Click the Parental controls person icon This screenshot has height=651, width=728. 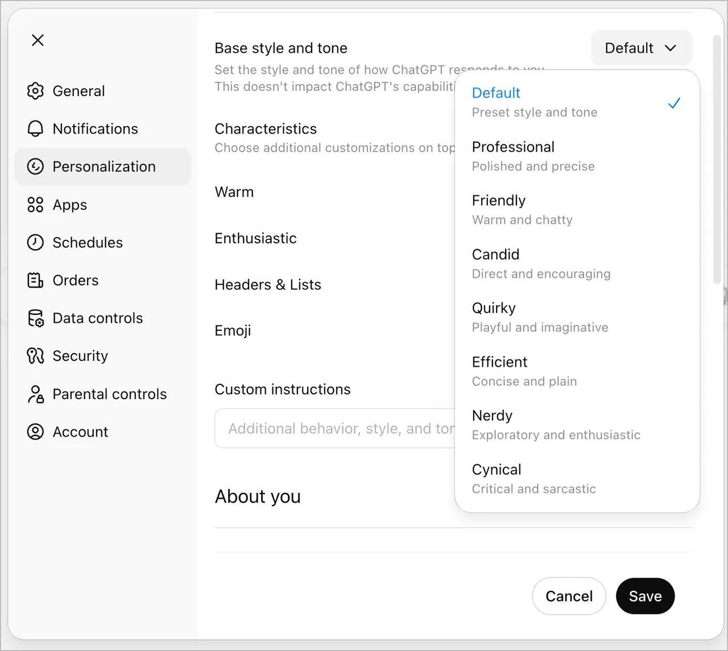pos(35,394)
